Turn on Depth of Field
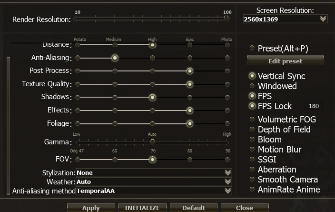This screenshot has height=212, width=335. [x=252, y=130]
